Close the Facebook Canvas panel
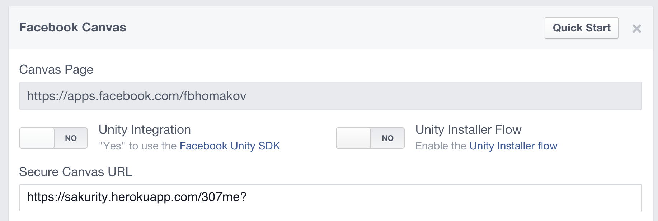Viewport: 658px width, 221px height. 636,29
